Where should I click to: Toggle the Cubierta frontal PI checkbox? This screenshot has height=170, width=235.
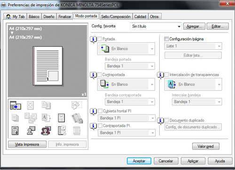pos(100,111)
